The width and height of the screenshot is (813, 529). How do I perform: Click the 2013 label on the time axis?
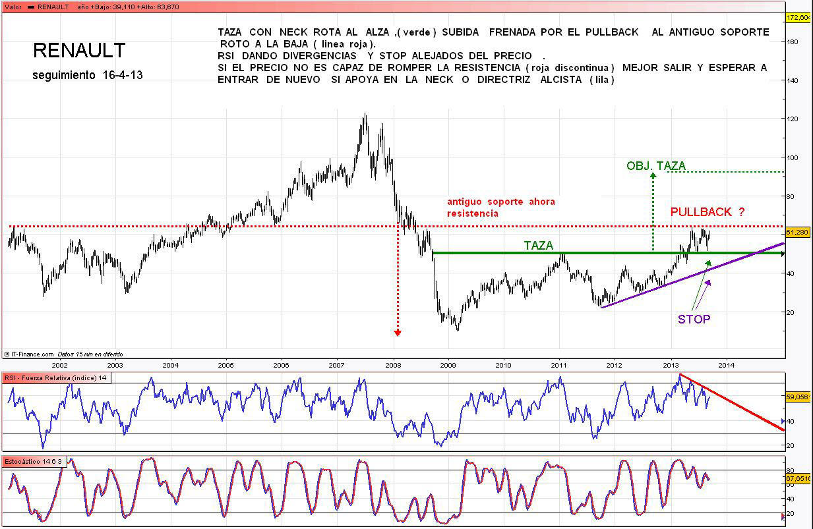(671, 364)
